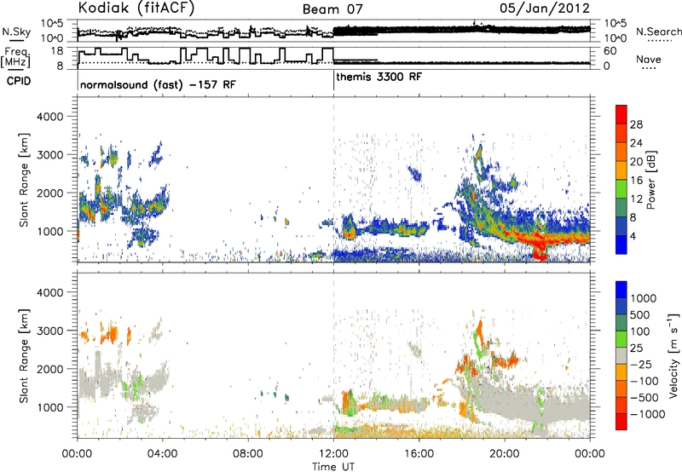The height and width of the screenshot is (472, 682).
Task: Click the "20:00" time tick label
Action: point(505,454)
